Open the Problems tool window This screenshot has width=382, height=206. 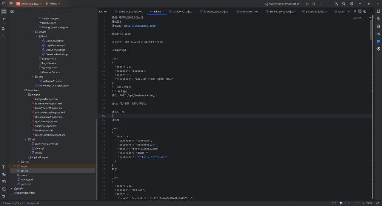[4, 189]
